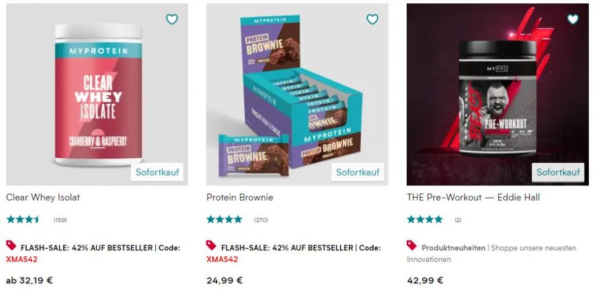Click Sofortkauf on Protein Brownie
594x291 pixels.
coord(357,172)
